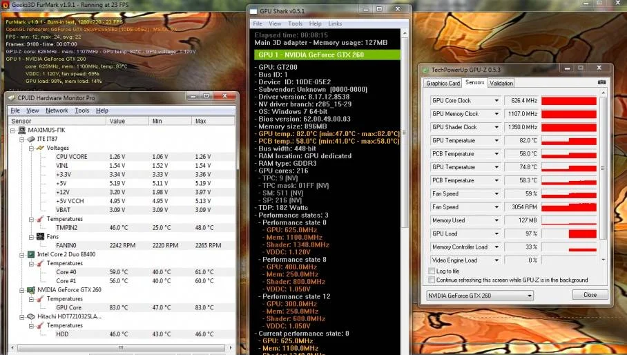Open the GPU Memory Clock sensor dropdown
The height and width of the screenshot is (355, 627).
point(496,114)
